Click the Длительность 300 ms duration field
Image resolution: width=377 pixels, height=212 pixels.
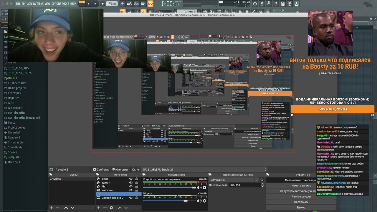coord(244,185)
